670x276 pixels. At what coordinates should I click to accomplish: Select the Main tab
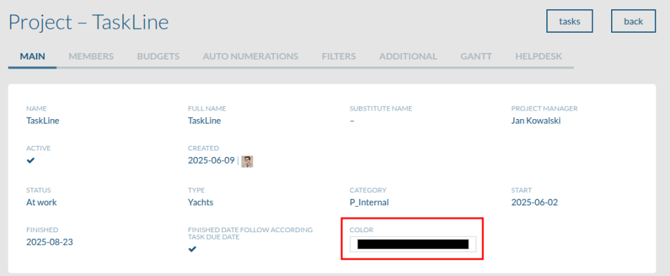(33, 56)
